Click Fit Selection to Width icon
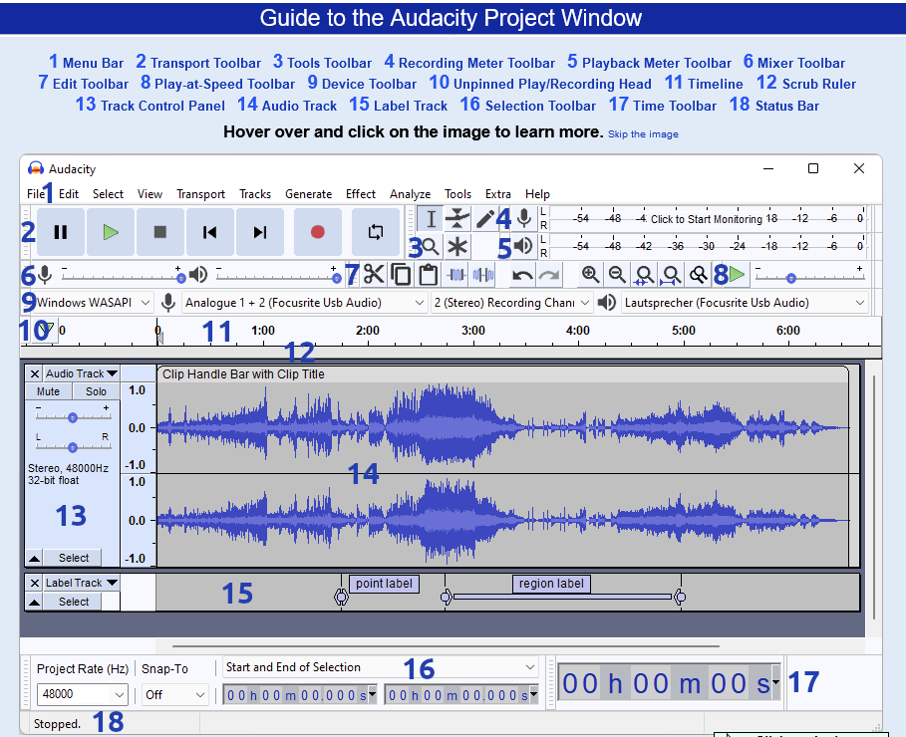 coord(644,275)
